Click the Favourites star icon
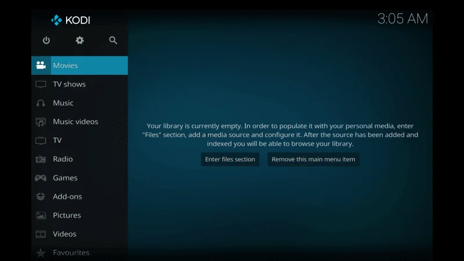This screenshot has width=464, height=261. tap(41, 253)
